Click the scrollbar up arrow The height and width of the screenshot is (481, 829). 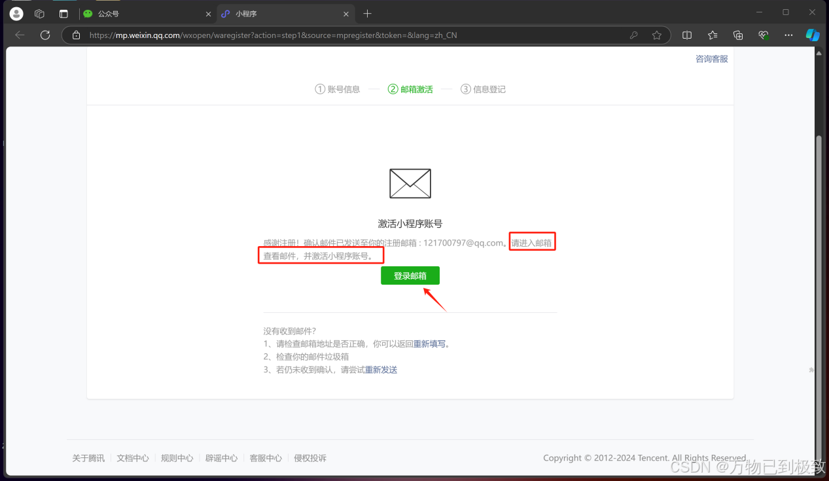pyautogui.click(x=819, y=54)
